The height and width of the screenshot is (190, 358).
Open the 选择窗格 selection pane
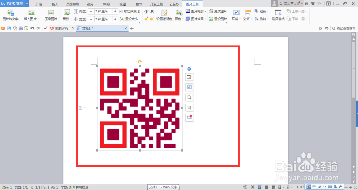click(x=278, y=15)
